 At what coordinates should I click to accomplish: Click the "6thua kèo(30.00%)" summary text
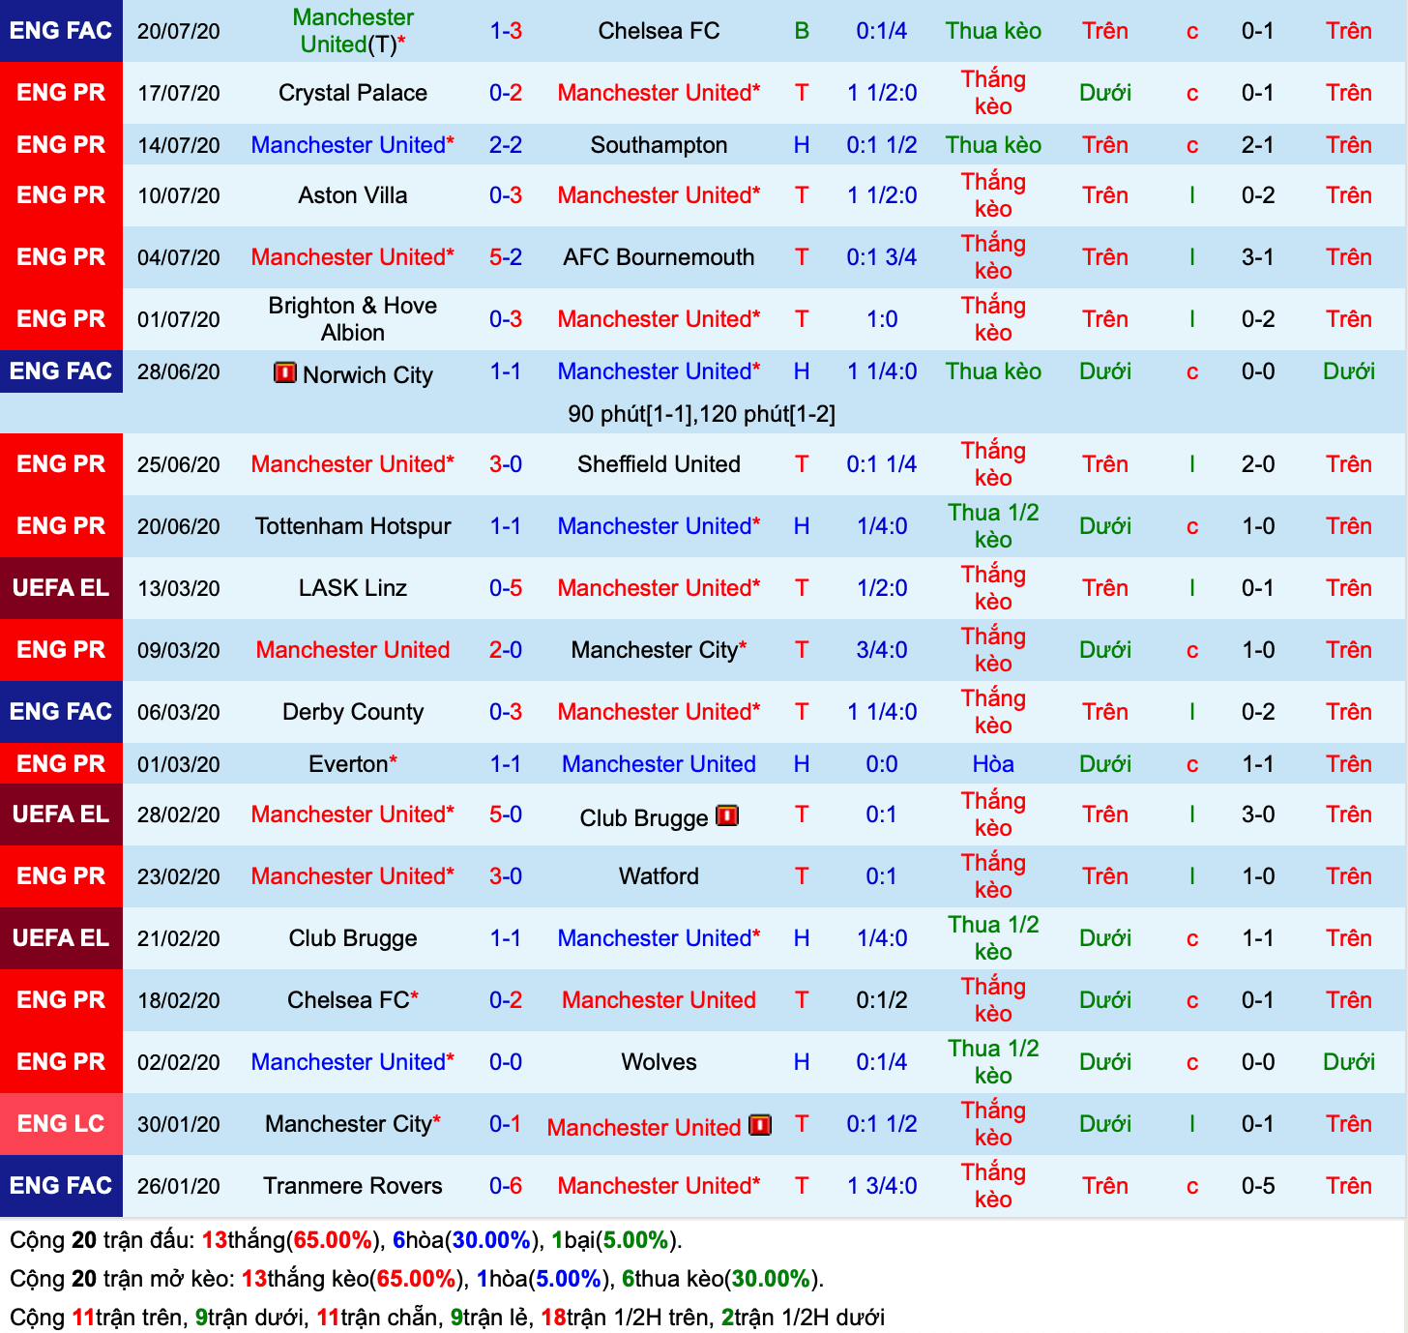coord(719,1279)
